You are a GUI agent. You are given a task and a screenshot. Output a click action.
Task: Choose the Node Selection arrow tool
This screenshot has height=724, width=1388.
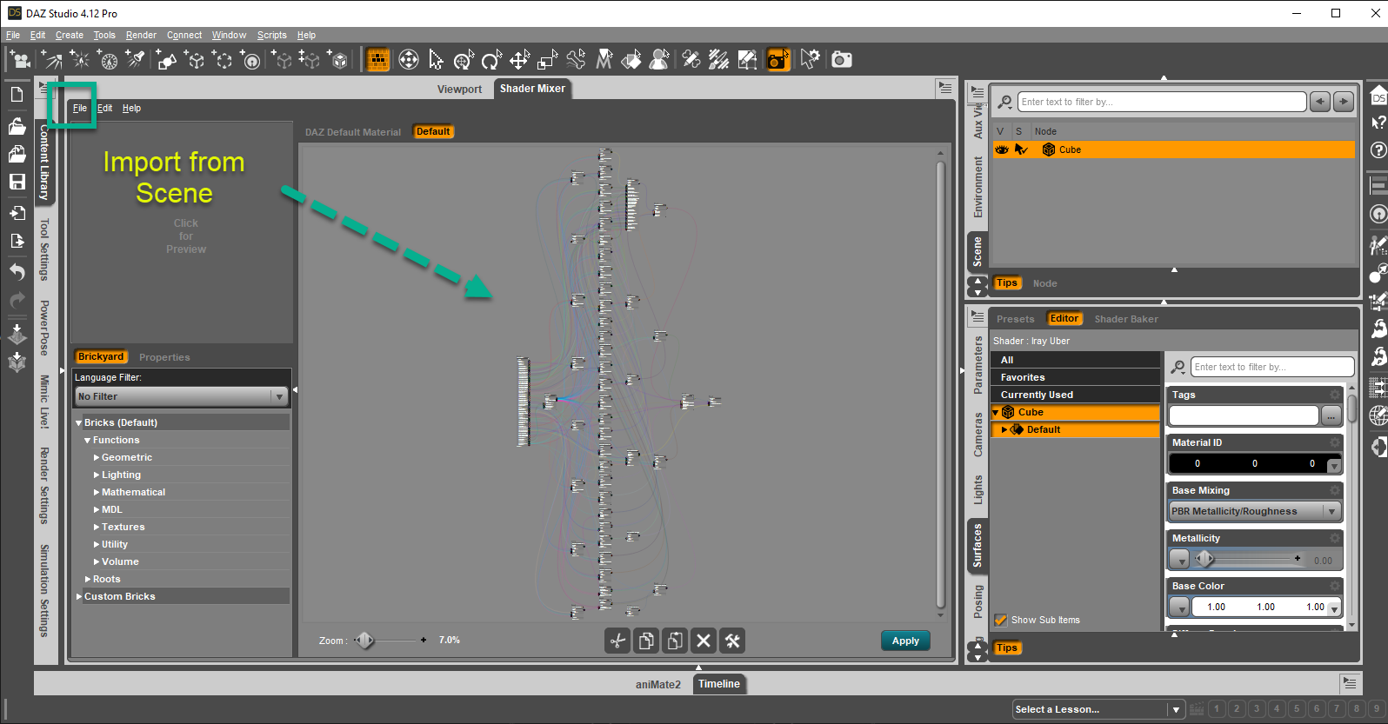pos(436,59)
